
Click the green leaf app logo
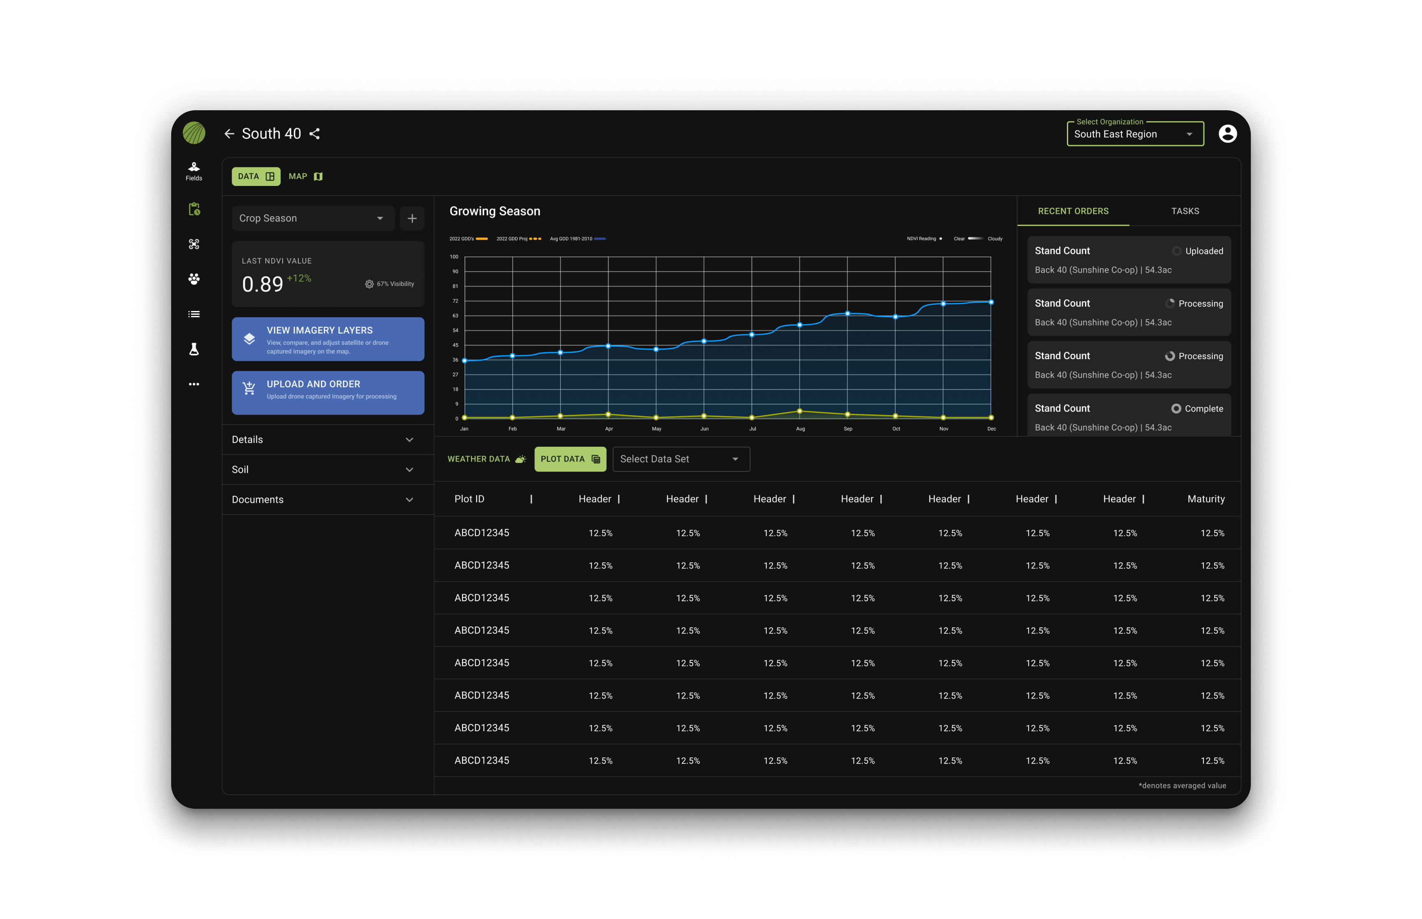194,133
